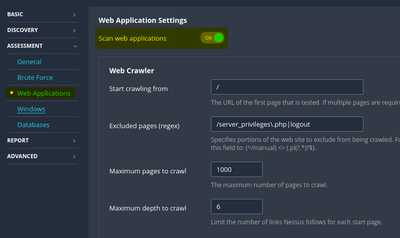400x238 pixels.
Task: Click the ADVANCED section arrow icon
Action: pos(74,157)
